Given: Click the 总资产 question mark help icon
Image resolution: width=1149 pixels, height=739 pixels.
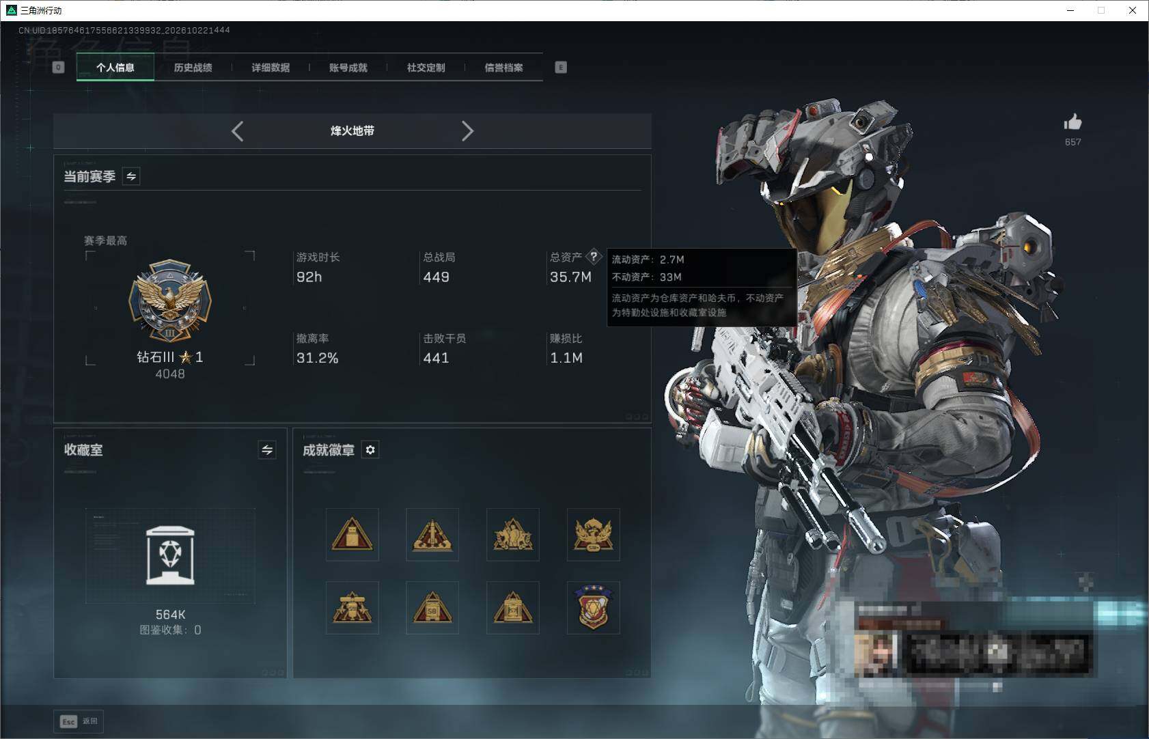Looking at the screenshot, I should point(594,257).
